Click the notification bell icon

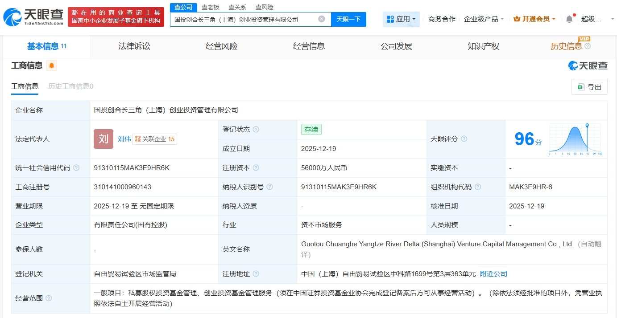pyautogui.click(x=569, y=19)
